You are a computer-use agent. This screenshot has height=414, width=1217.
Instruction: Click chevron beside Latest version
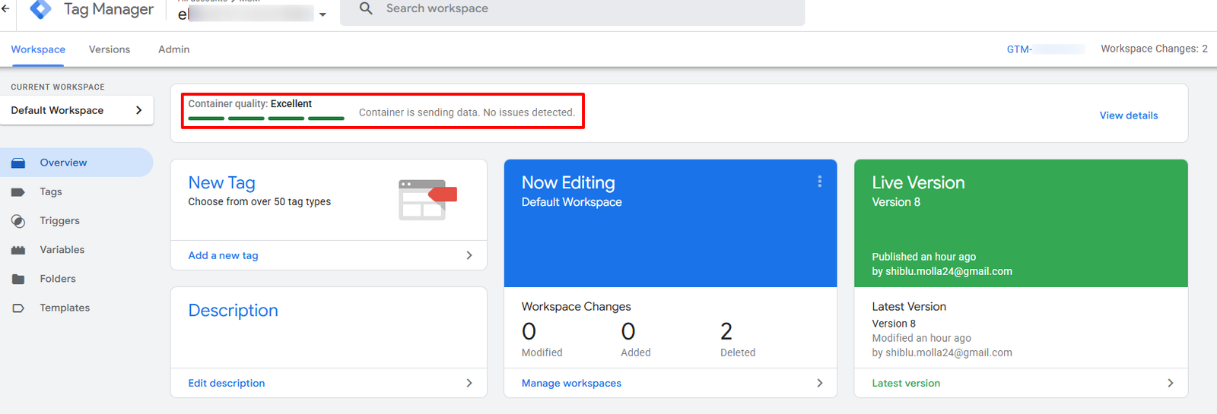pyautogui.click(x=1170, y=383)
